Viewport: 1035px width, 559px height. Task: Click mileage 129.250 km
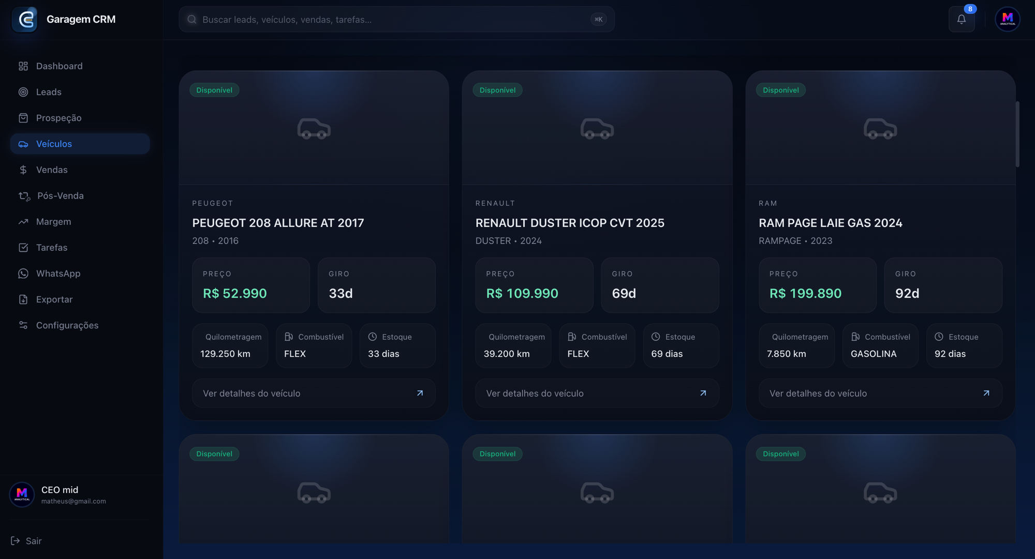tap(225, 354)
